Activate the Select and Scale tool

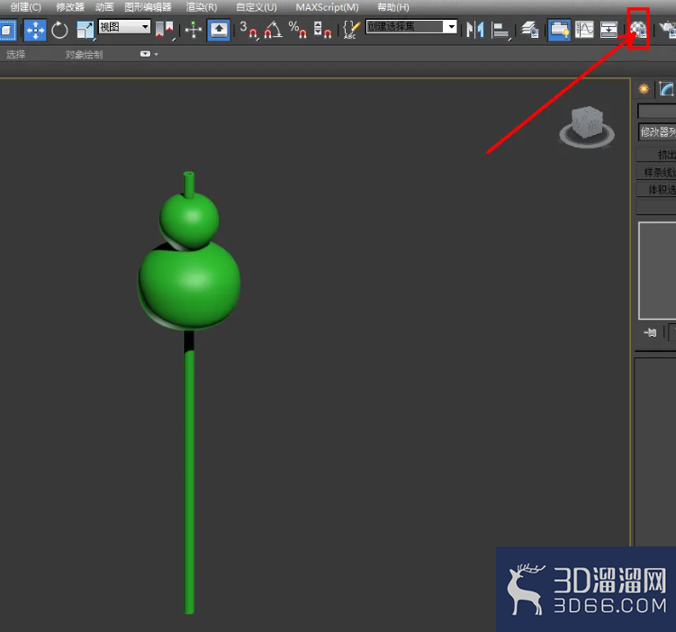coord(85,31)
